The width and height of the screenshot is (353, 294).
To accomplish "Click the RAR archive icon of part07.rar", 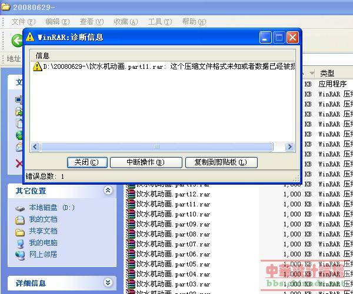I will [131, 244].
